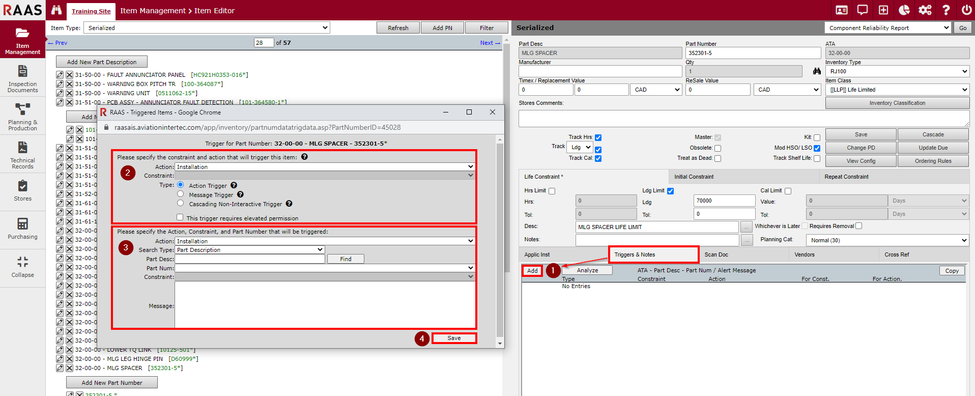Click Save in the Triggered Items popup
Screen dimensions: 975x396
[x=454, y=338]
